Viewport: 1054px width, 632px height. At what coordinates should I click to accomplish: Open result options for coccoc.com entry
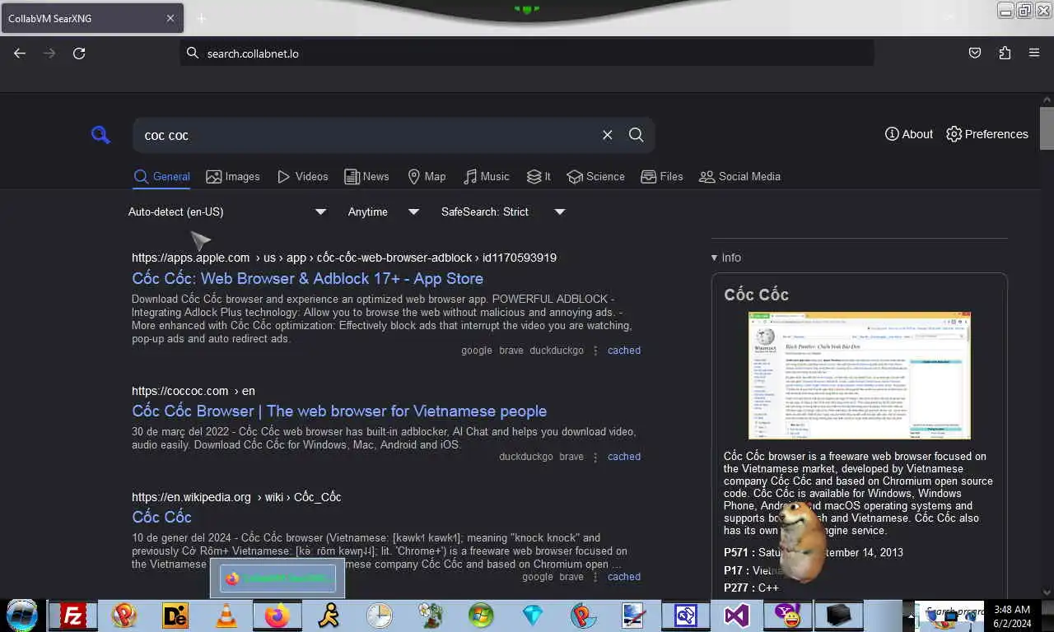coord(595,457)
